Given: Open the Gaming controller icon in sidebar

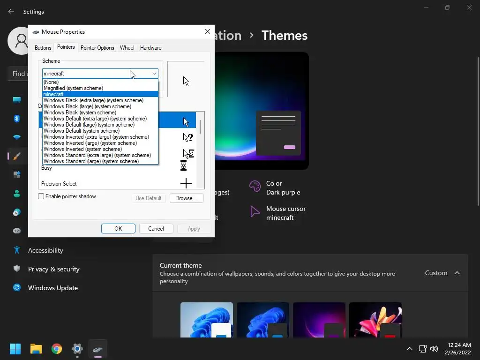Looking at the screenshot, I should [x=17, y=231].
